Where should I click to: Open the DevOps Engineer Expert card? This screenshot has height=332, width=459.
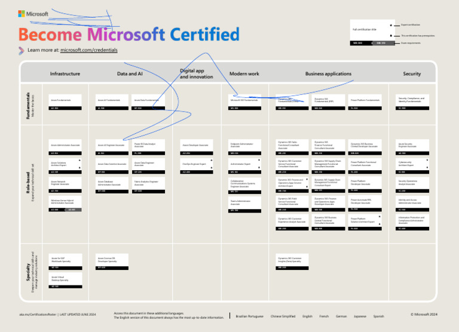pos(197,166)
